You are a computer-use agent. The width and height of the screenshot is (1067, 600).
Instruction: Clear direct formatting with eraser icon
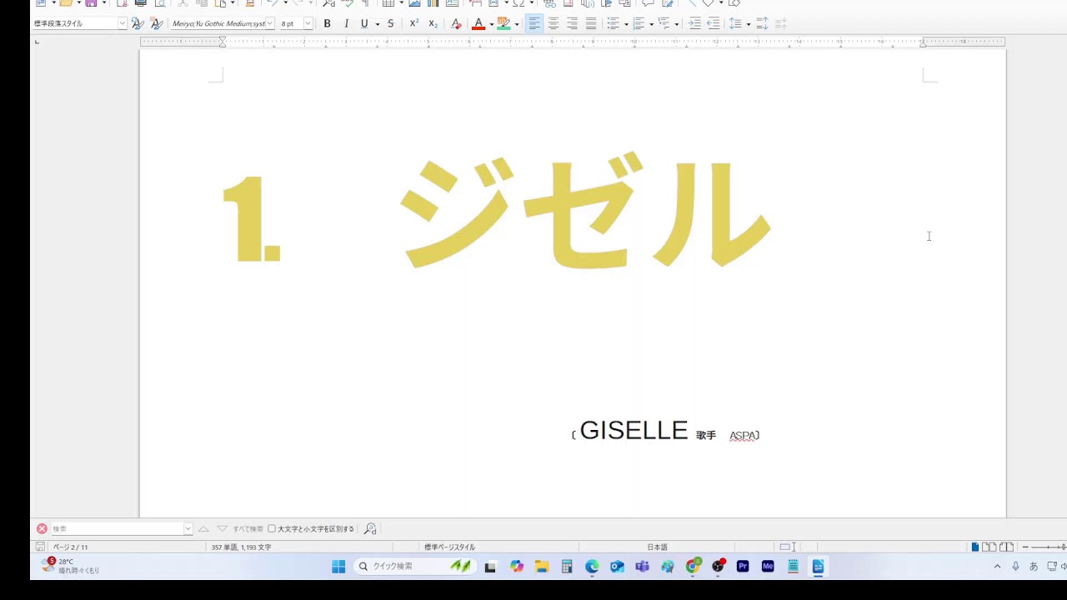pyautogui.click(x=456, y=23)
